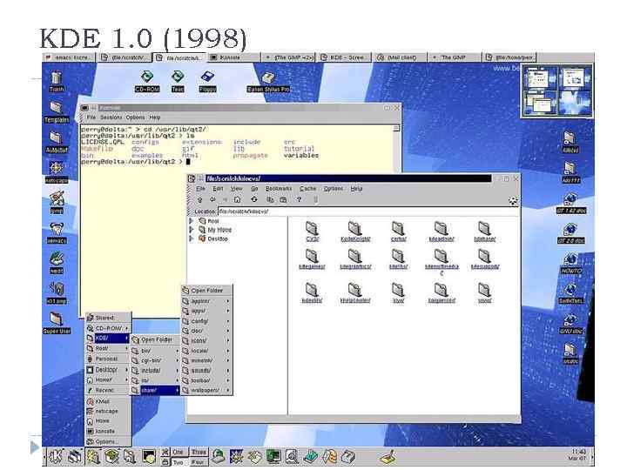Click the lock screen icon on panel
Viewport: 627px width, 470px height.
tap(165, 461)
